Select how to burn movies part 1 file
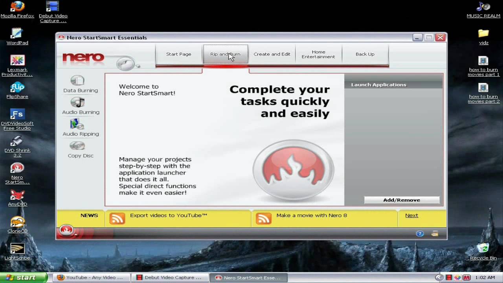Image resolution: width=503 pixels, height=283 pixels. click(x=483, y=66)
